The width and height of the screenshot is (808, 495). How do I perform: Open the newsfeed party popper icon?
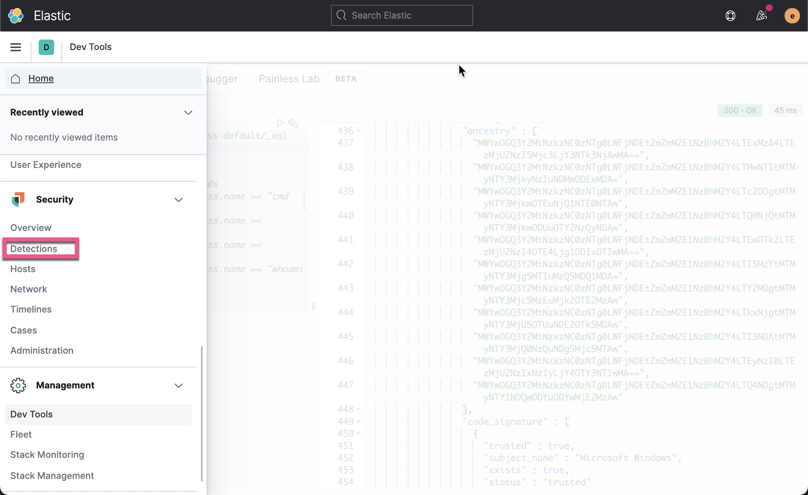(762, 16)
